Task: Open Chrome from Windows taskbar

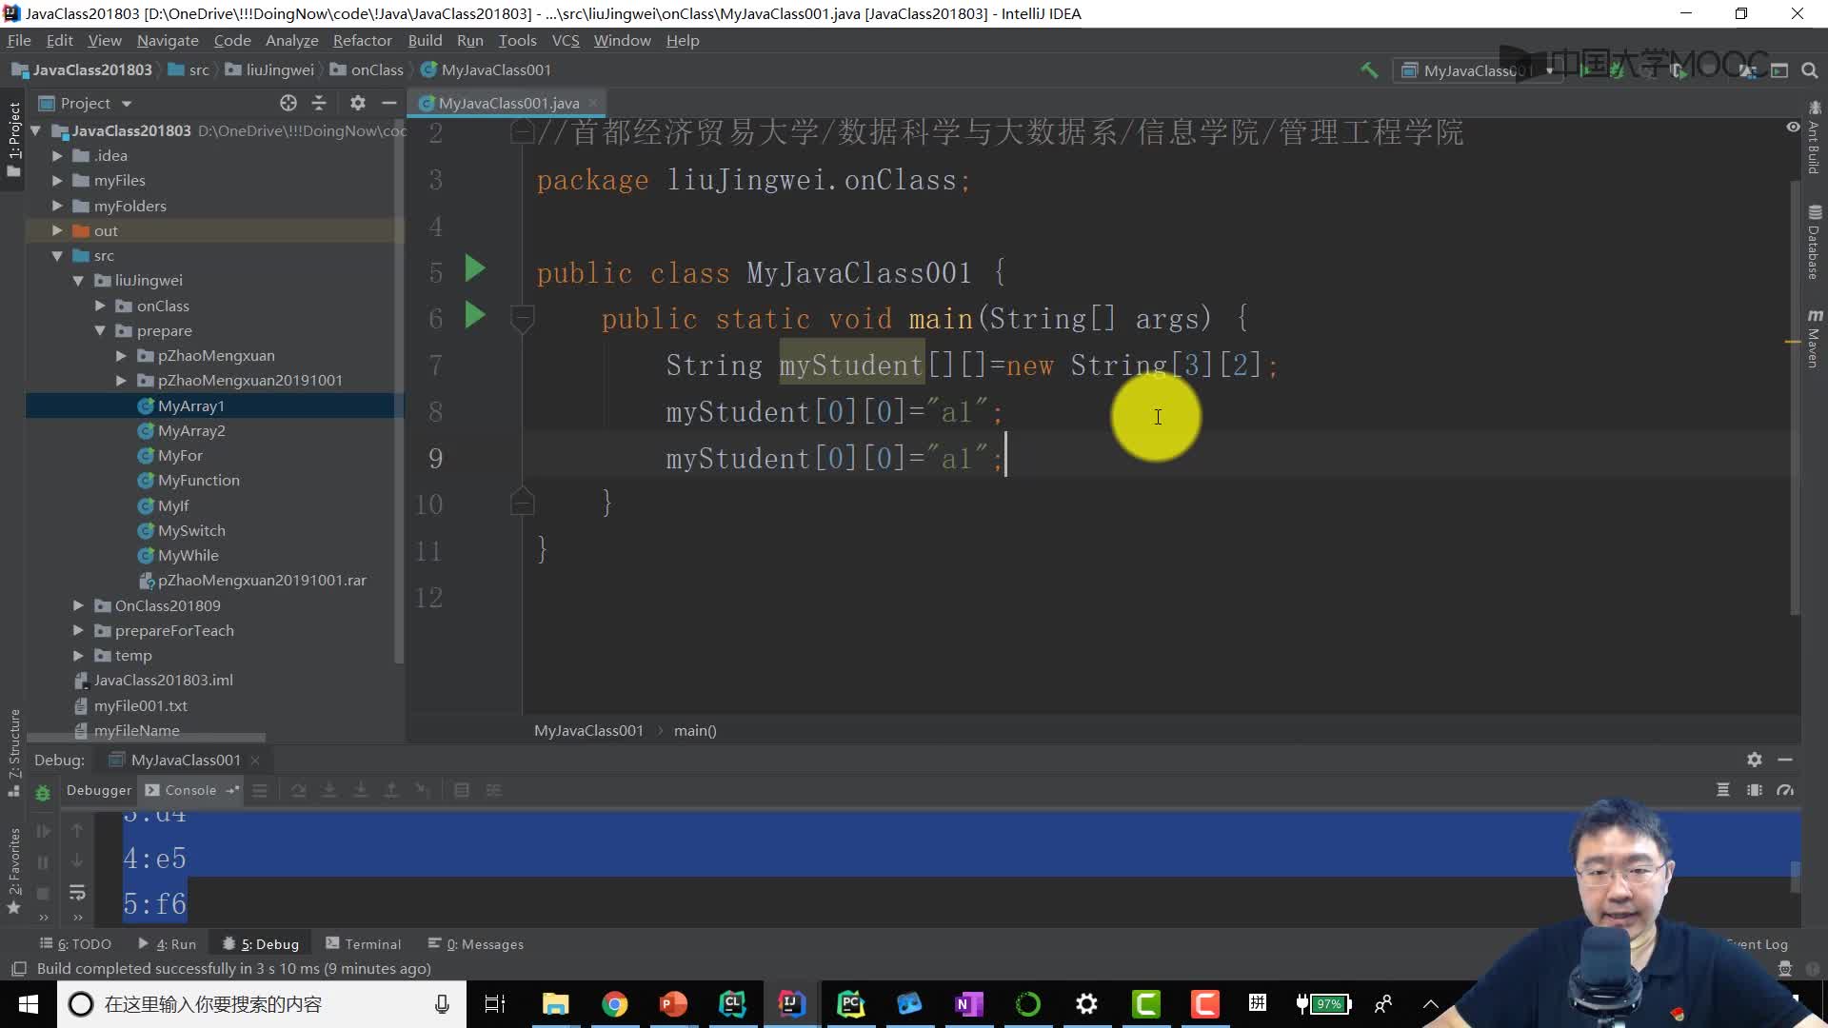Action: 615,1004
